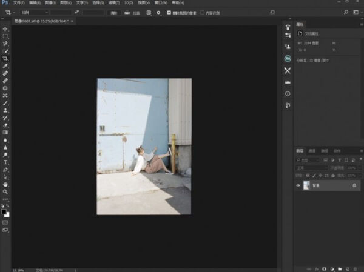Open the 文件 menu
This screenshot has width=364, height=272.
[x=18, y=3]
